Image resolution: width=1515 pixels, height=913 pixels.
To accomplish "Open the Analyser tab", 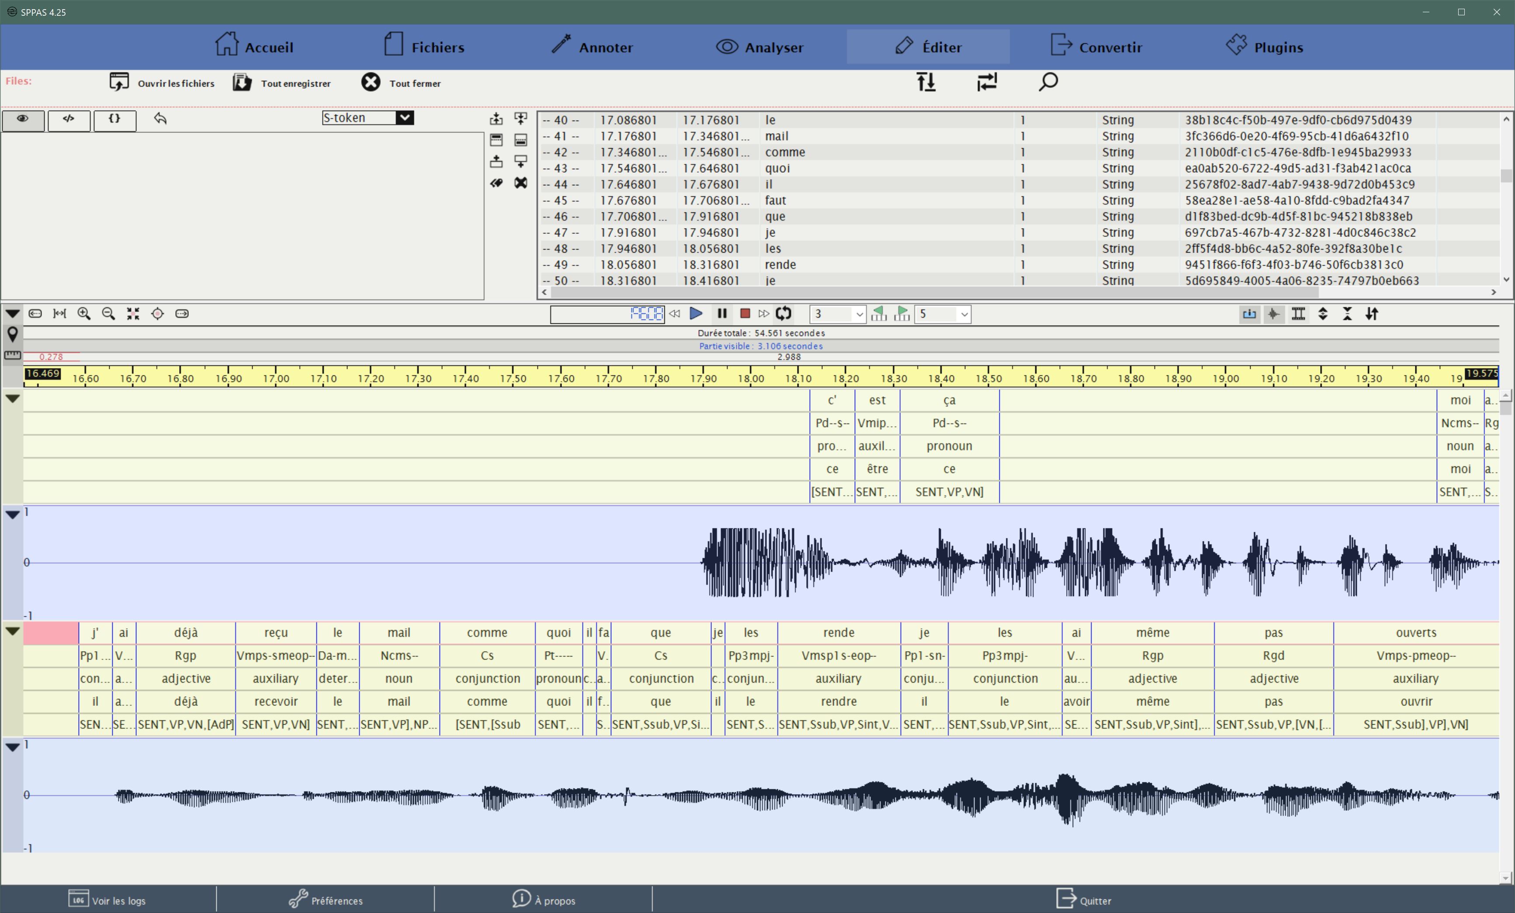I will 759,46.
